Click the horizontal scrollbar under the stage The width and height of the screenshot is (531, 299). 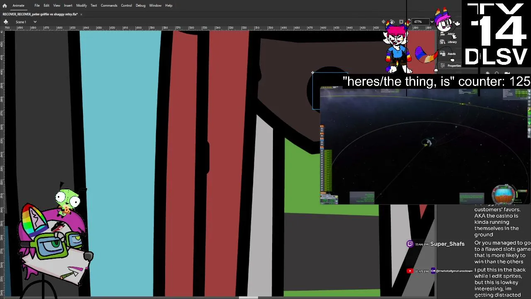[249, 297]
